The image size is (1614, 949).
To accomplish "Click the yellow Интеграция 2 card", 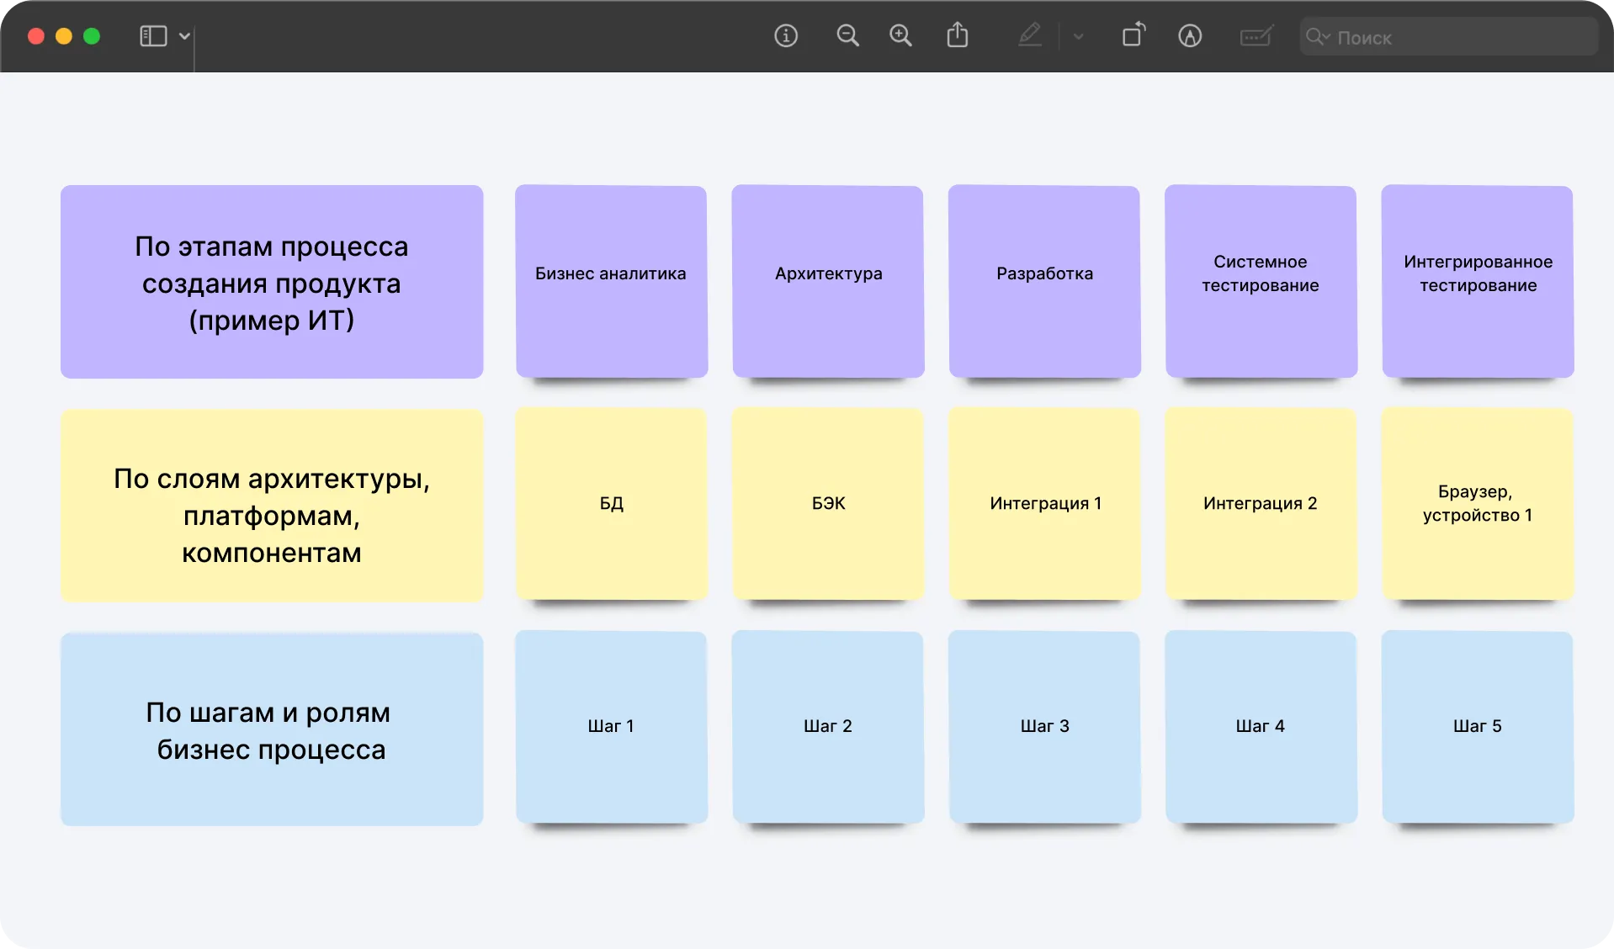I will pyautogui.click(x=1260, y=504).
